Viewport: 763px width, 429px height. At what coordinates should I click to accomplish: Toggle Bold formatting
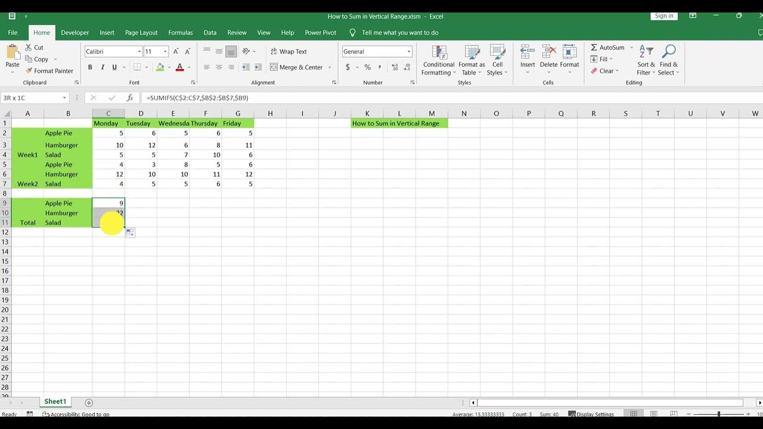pyautogui.click(x=90, y=67)
